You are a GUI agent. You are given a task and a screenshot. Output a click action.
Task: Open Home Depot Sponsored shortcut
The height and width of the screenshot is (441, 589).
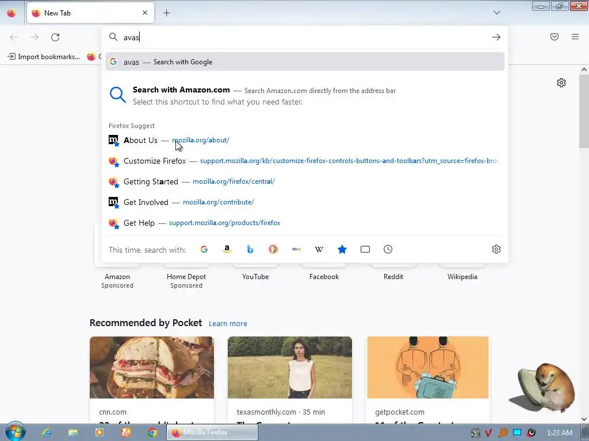coord(186,277)
